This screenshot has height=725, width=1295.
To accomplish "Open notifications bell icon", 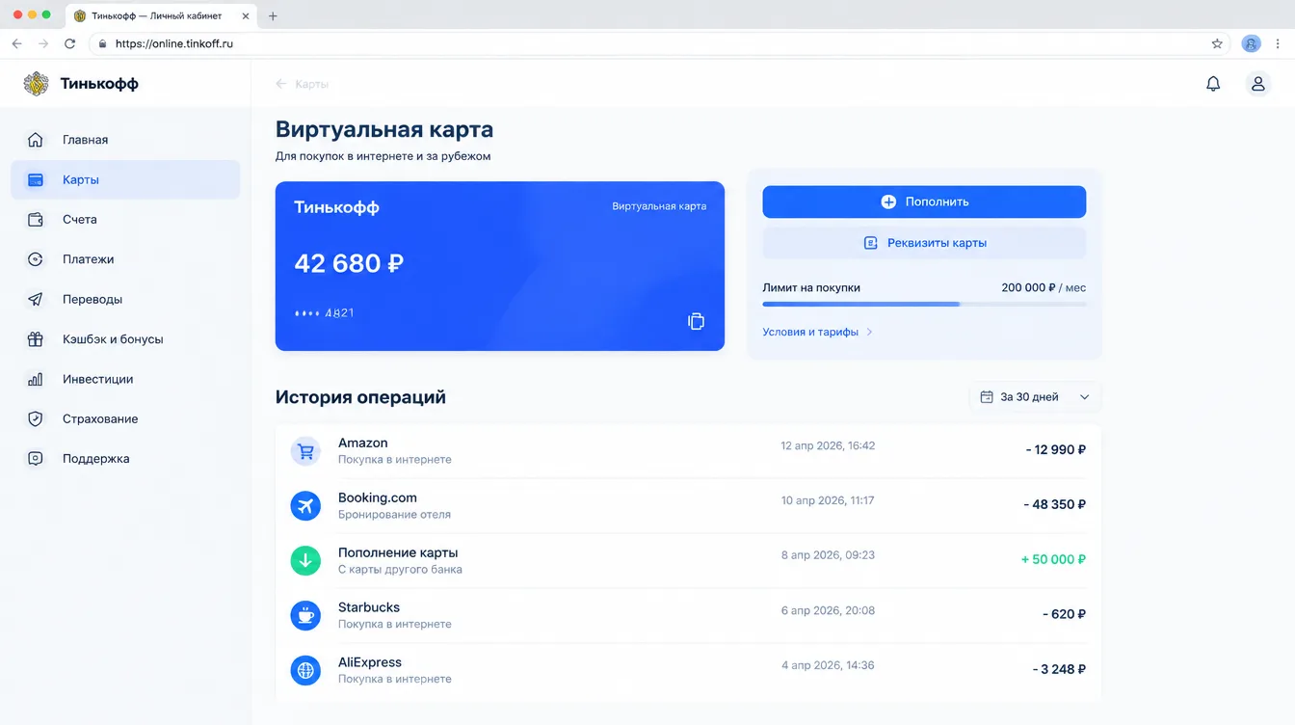I will (x=1213, y=84).
